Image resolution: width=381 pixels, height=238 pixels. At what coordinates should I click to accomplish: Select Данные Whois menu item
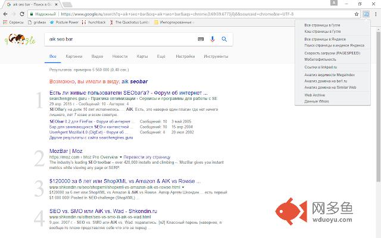pyautogui.click(x=317, y=102)
